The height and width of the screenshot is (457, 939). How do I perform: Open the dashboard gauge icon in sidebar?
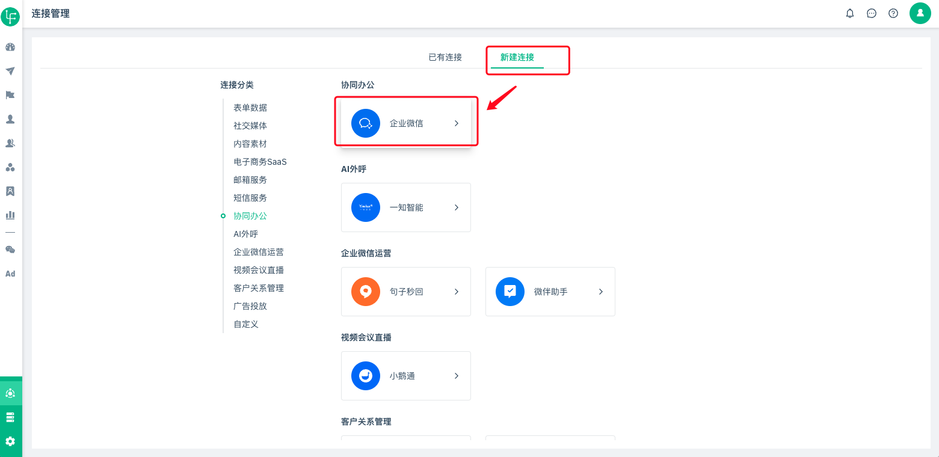(x=10, y=47)
